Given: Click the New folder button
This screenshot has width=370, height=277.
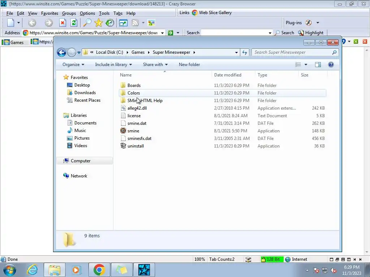Looking at the screenshot, I should click(x=189, y=65).
